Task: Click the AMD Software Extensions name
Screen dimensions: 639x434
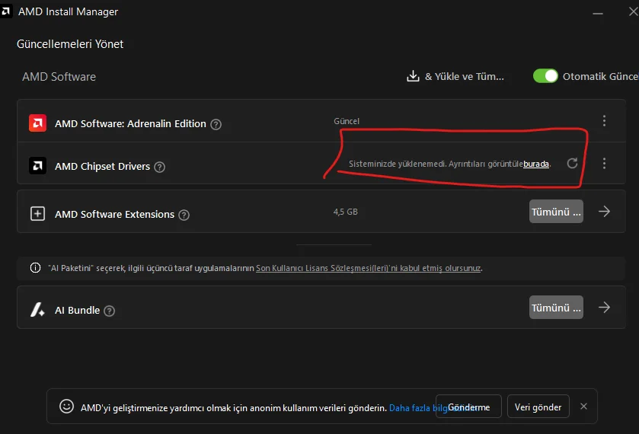Action: [x=114, y=214]
